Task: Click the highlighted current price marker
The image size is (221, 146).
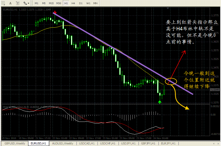Action: tap(215, 90)
